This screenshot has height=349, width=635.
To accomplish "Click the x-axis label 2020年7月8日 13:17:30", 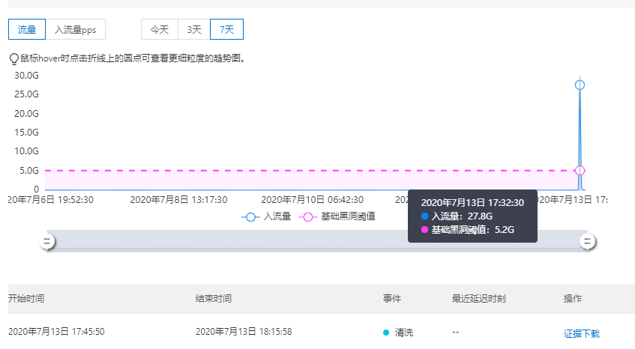I will click(178, 200).
